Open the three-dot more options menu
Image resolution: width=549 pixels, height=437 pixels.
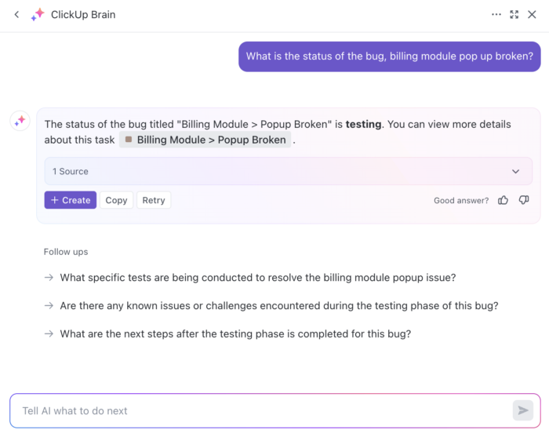[x=496, y=15]
